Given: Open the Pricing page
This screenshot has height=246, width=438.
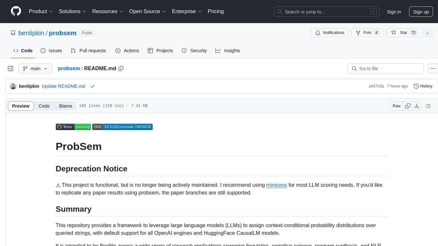Looking at the screenshot, I should pos(216,11).
